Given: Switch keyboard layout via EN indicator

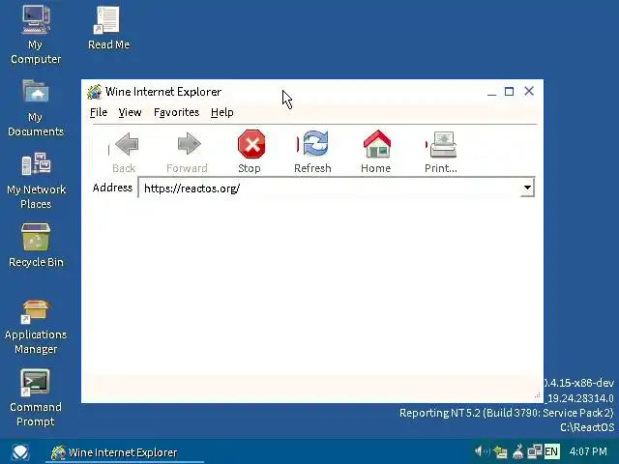Looking at the screenshot, I should coord(551,451).
